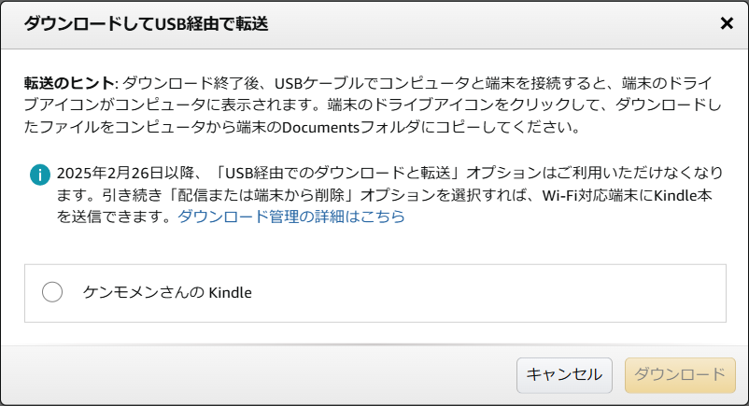The width and height of the screenshot is (749, 406).
Task: Select the ケンモメンさんの Kindle radio button
Action: pyautogui.click(x=52, y=292)
